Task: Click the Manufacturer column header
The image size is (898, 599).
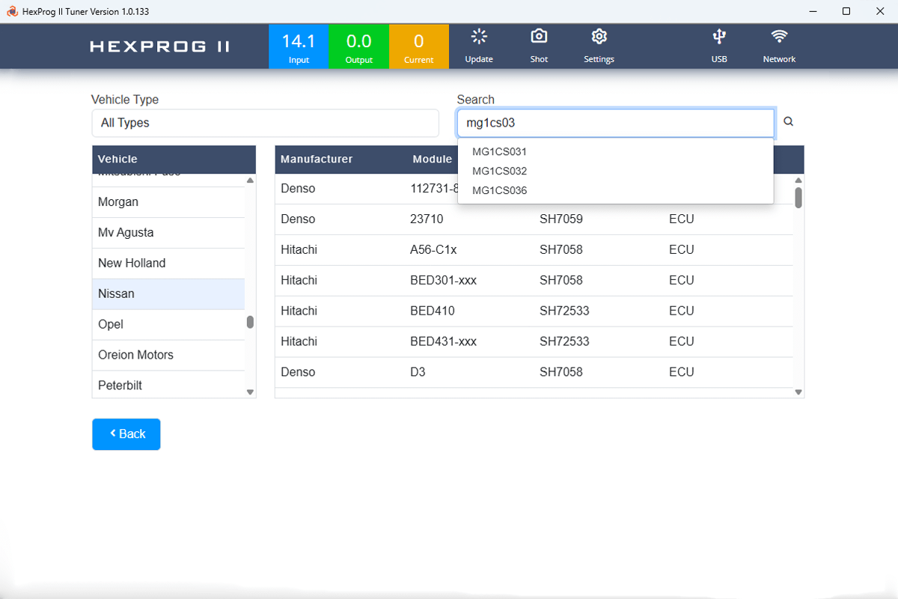Action: 317,159
